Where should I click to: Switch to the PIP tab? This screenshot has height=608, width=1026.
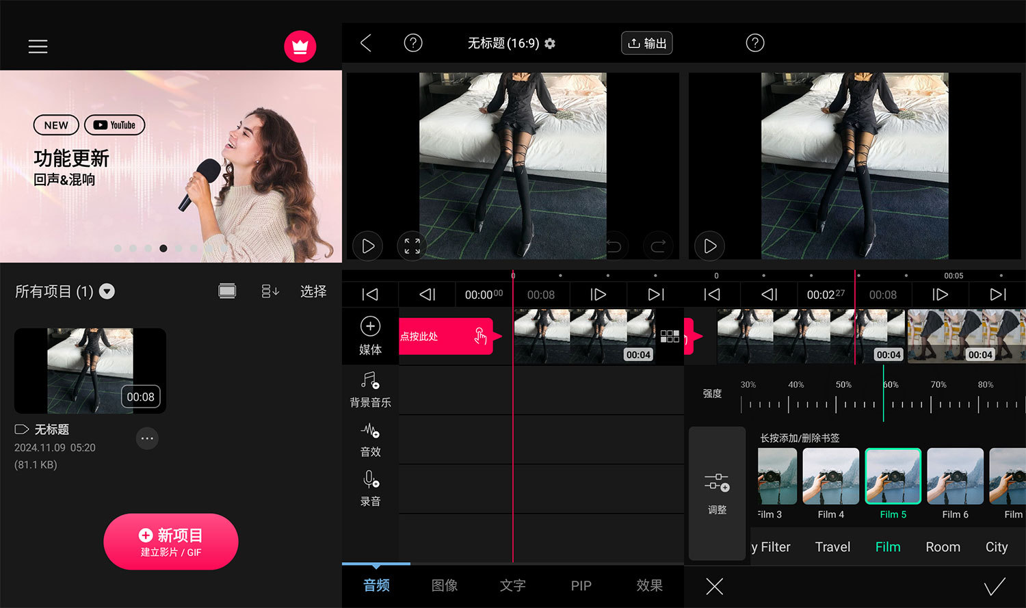pyautogui.click(x=581, y=586)
